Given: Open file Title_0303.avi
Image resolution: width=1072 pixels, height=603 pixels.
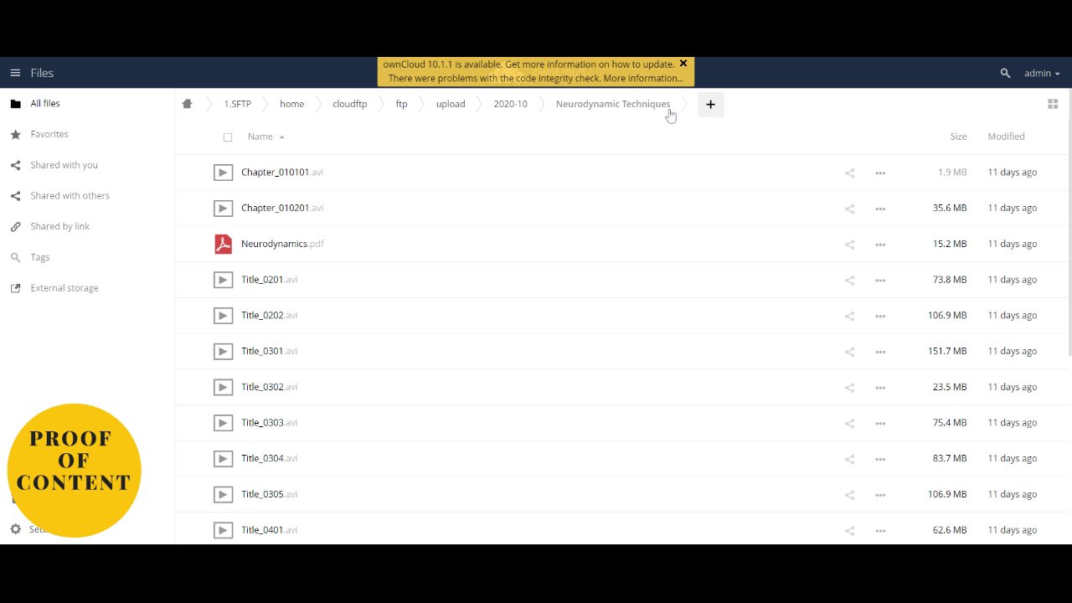Looking at the screenshot, I should (x=269, y=423).
